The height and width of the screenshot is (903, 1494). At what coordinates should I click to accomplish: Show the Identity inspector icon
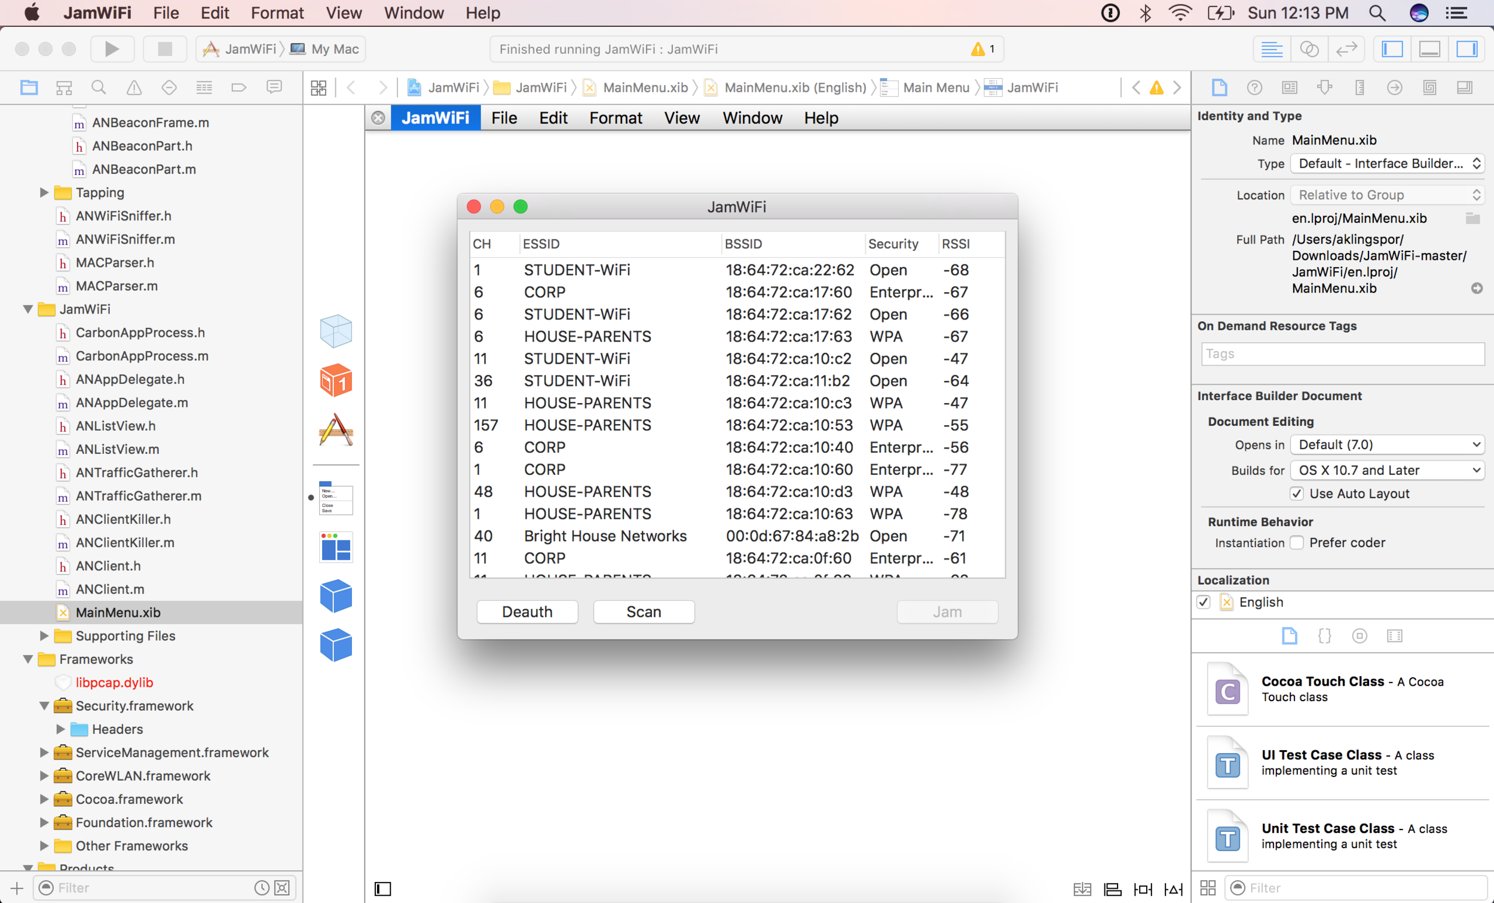click(1290, 88)
